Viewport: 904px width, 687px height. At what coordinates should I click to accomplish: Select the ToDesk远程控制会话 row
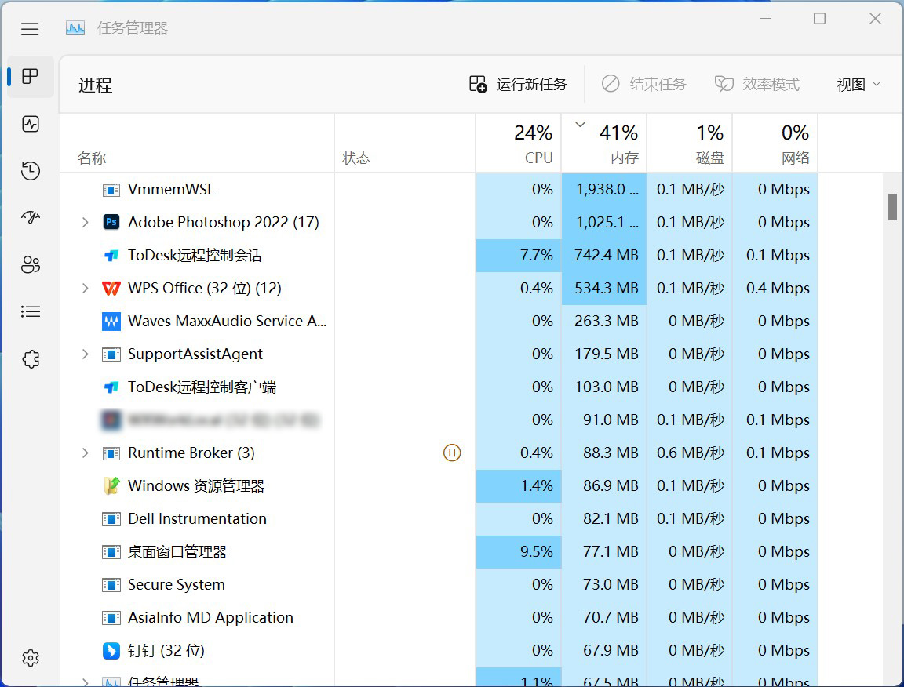tap(439, 256)
